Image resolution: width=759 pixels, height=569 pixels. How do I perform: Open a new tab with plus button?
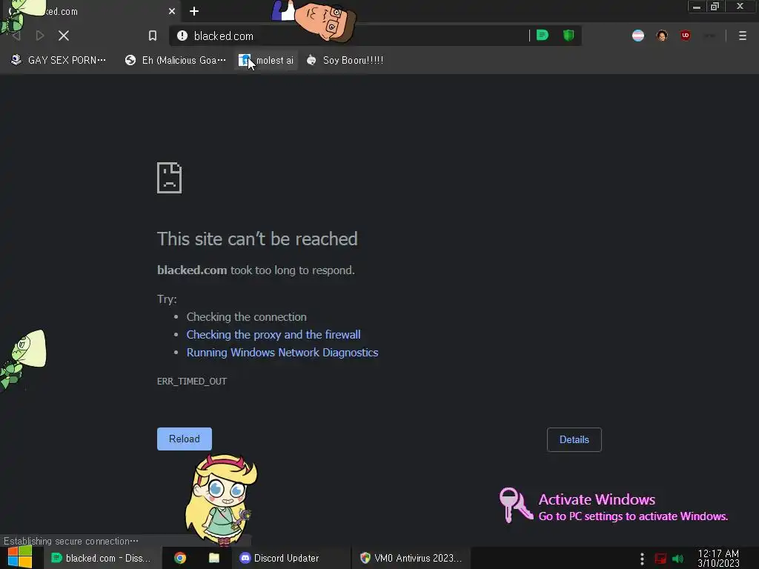coord(194,11)
